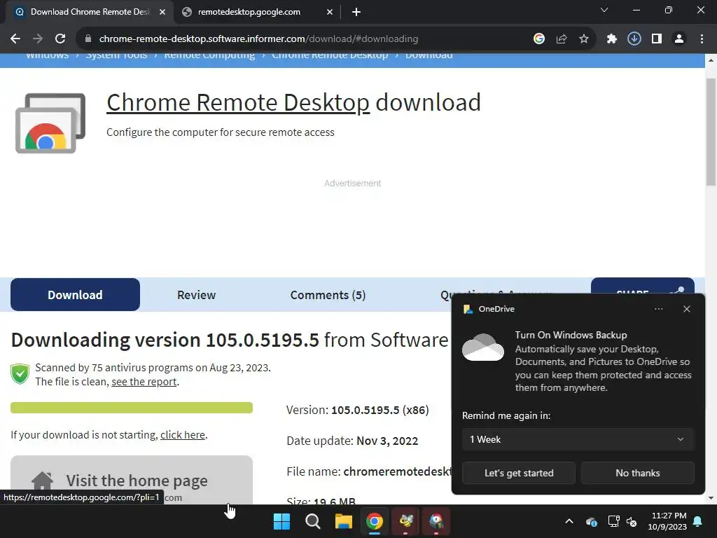Reload the current page
The height and width of the screenshot is (538, 717).
click(60, 39)
